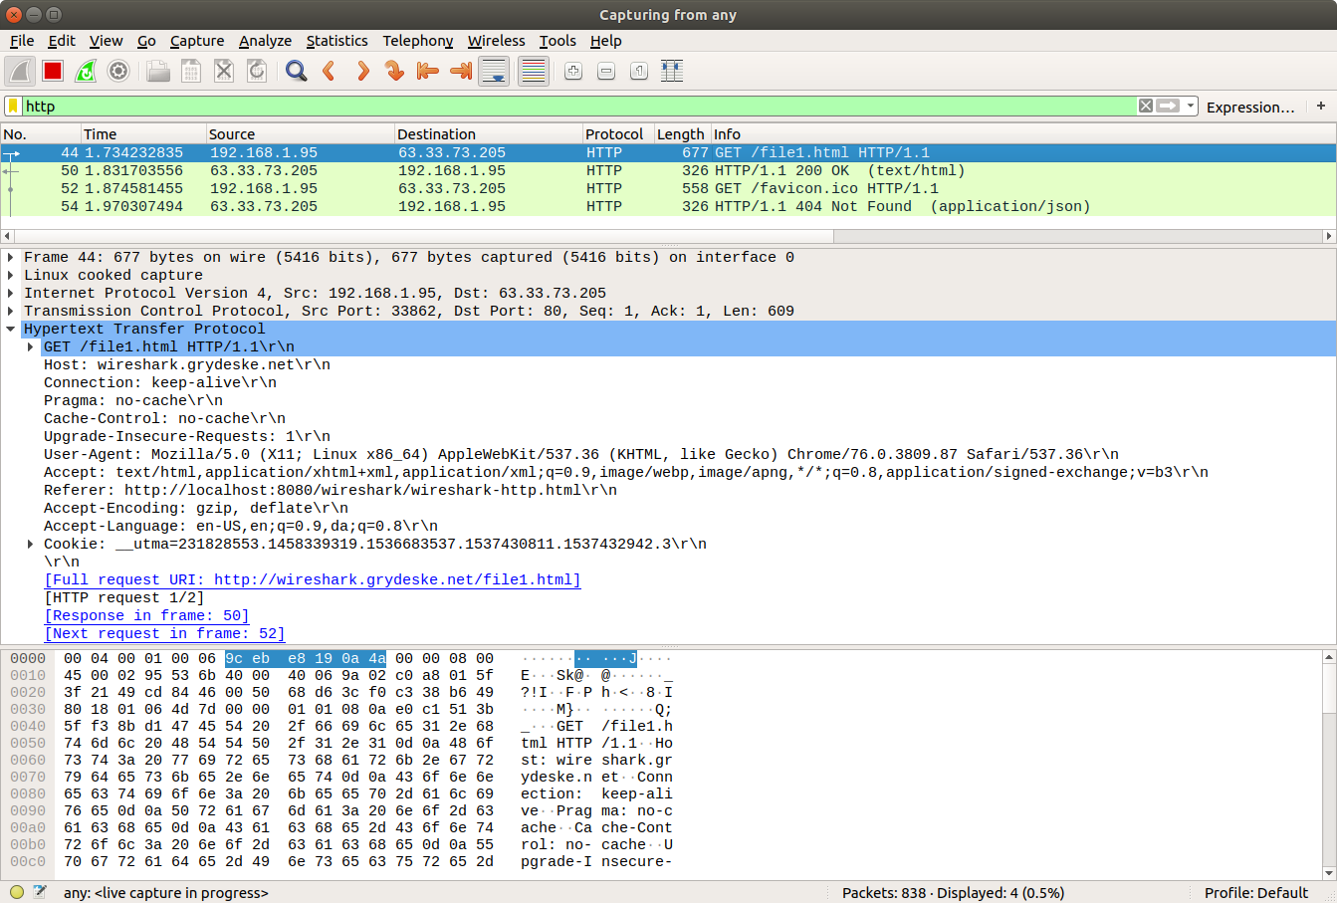This screenshot has width=1337, height=903.
Task: Expand the Cookie field details
Action: [29, 543]
